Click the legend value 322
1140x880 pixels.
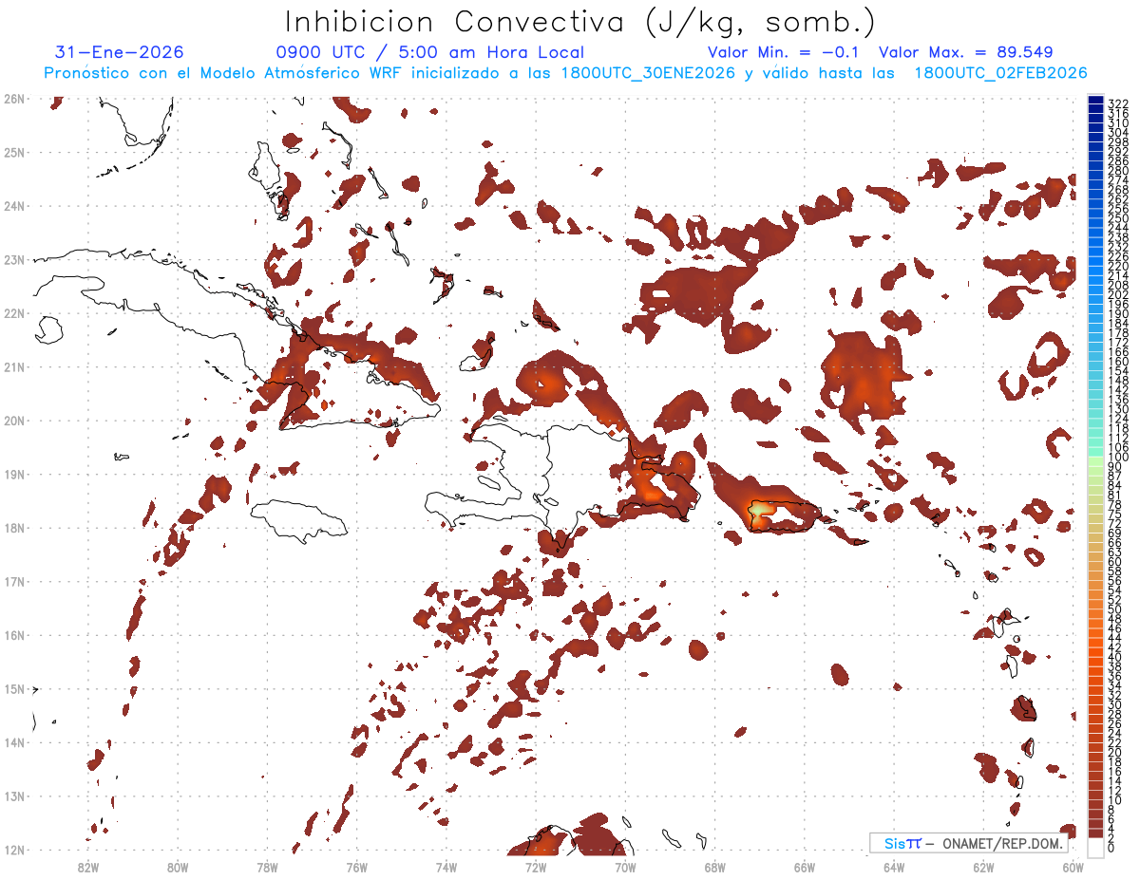coord(1118,103)
